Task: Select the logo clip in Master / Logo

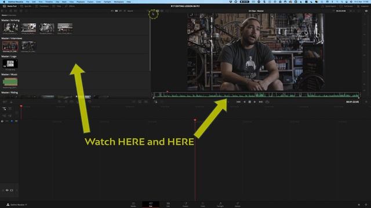Action: [10, 64]
